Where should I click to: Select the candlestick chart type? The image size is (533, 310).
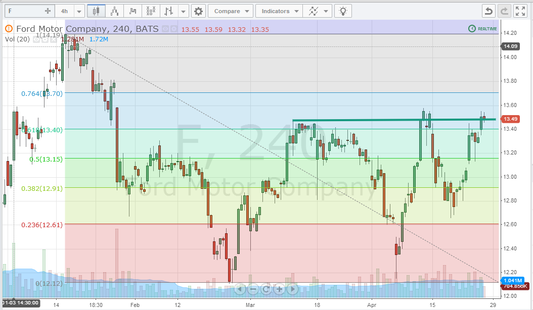point(96,11)
